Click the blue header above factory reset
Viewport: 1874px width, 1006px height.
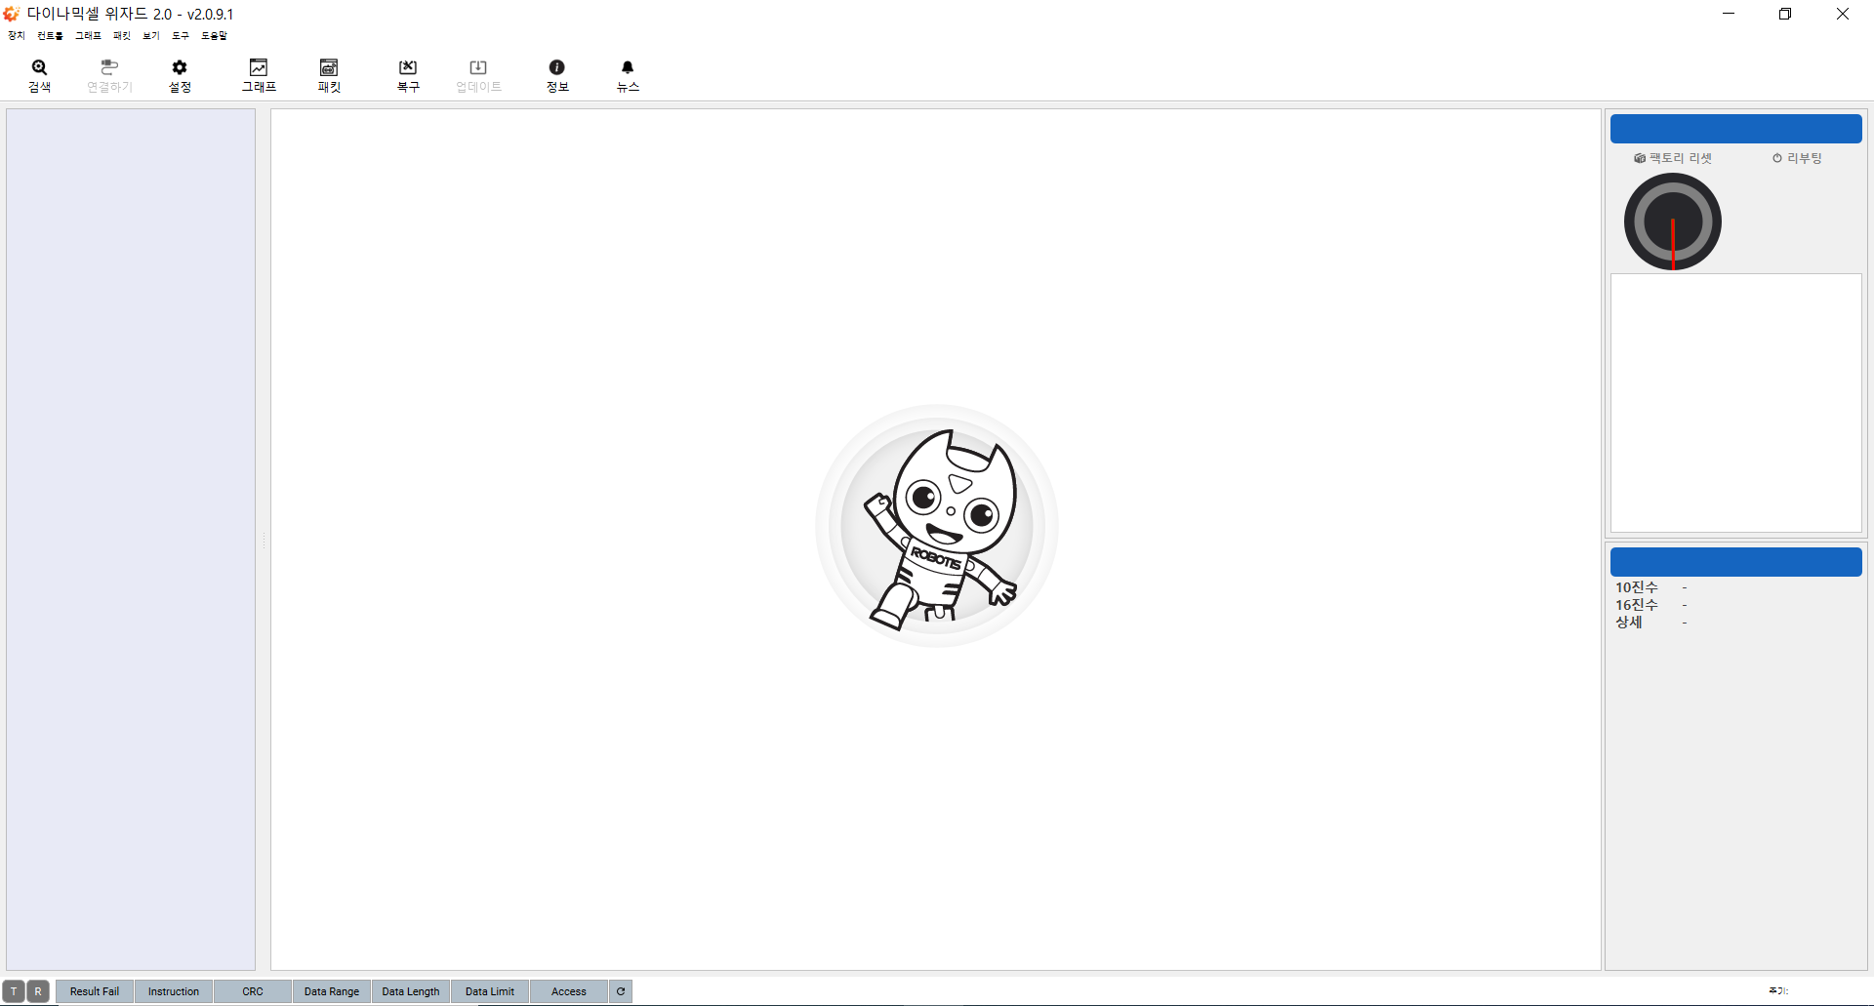point(1735,129)
